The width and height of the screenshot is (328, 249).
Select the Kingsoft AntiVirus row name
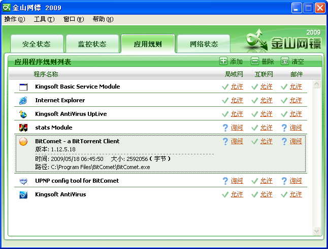coord(60,194)
